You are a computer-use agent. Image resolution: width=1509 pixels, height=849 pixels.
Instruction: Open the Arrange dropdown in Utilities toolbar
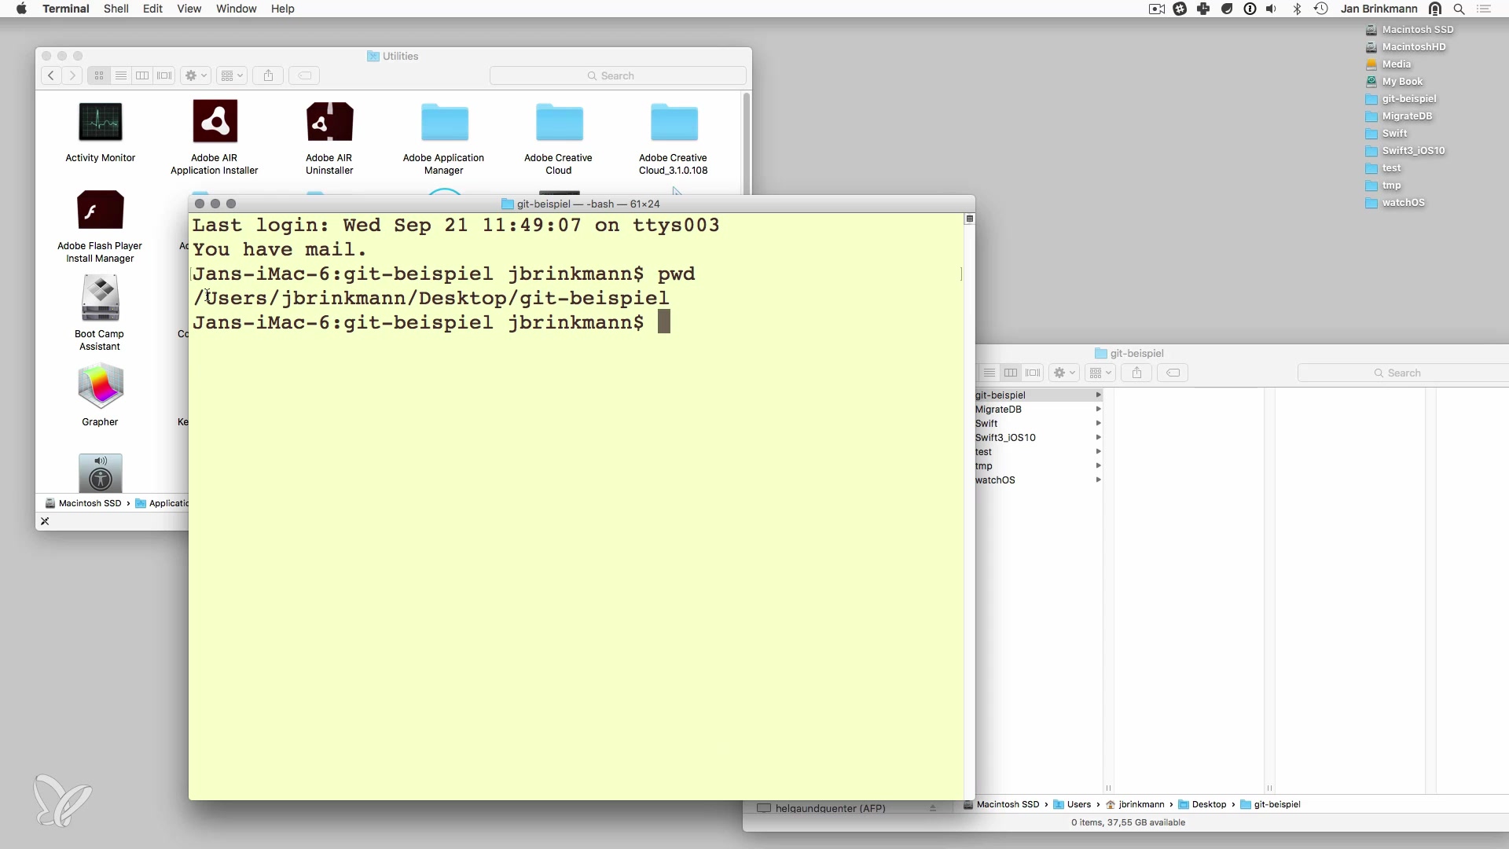(x=231, y=75)
